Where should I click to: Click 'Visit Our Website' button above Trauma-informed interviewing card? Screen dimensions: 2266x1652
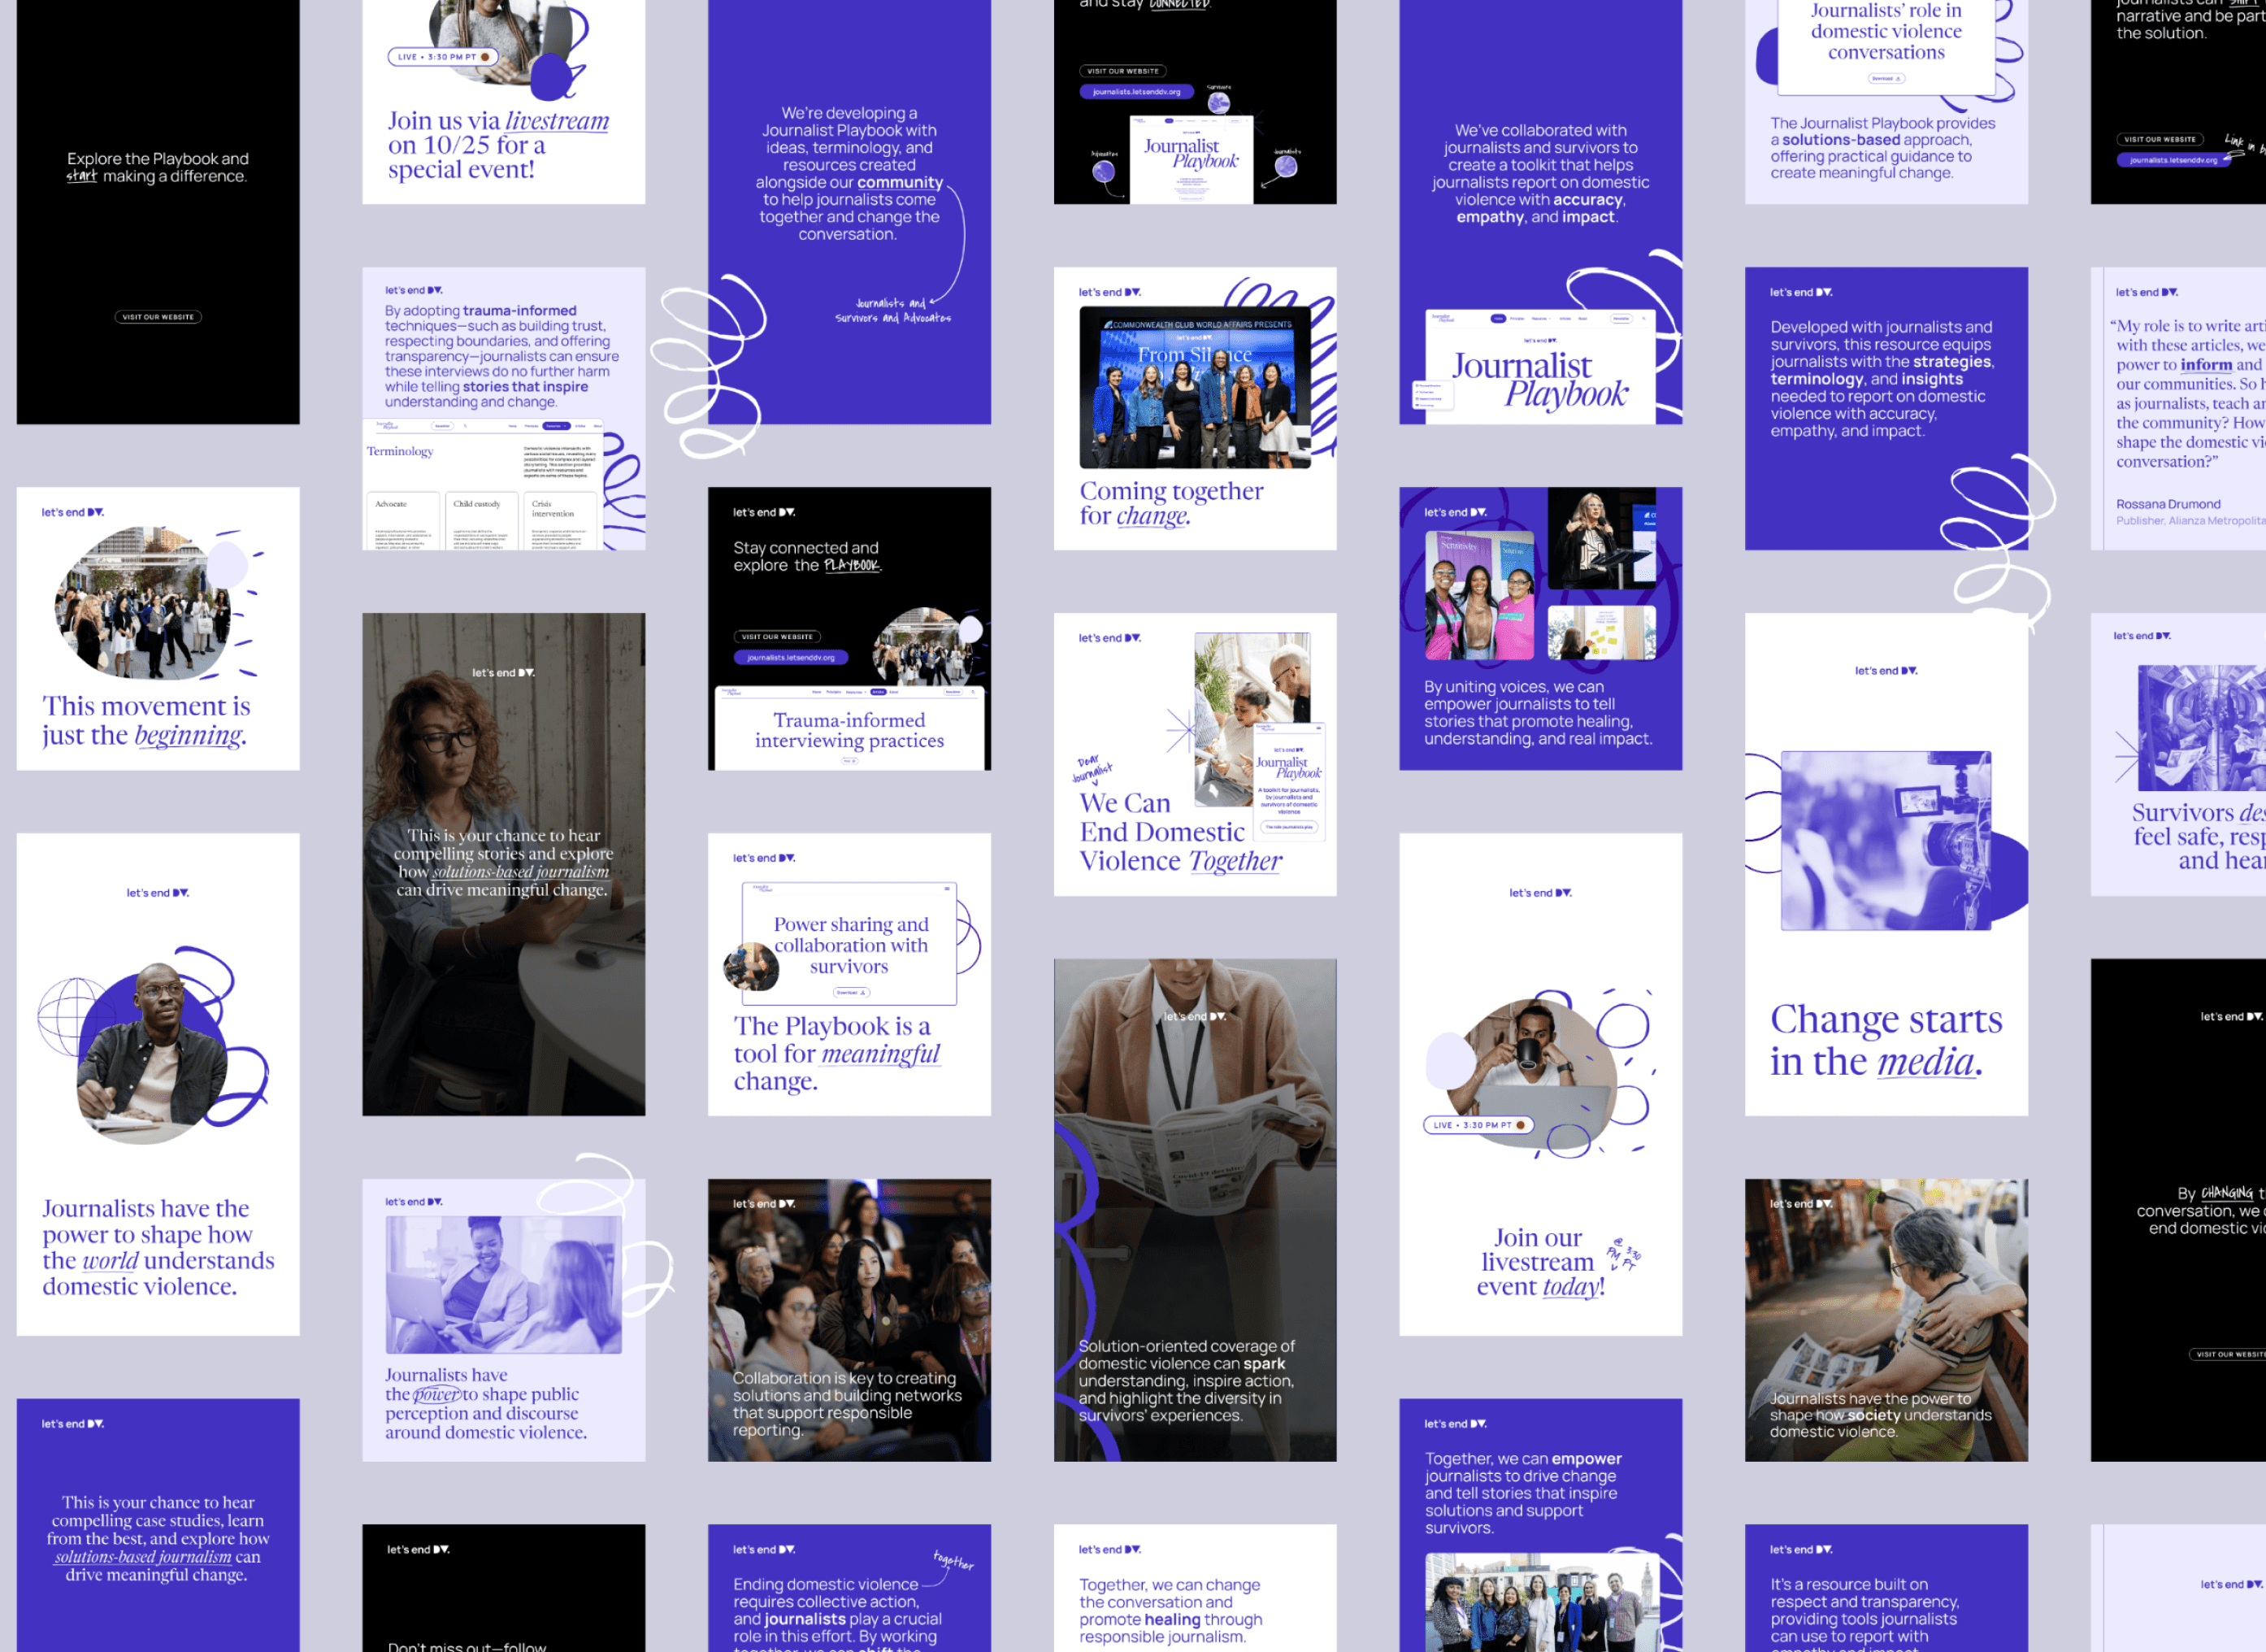tap(777, 637)
